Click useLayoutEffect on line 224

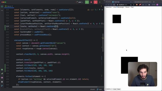click(x=22, y=40)
